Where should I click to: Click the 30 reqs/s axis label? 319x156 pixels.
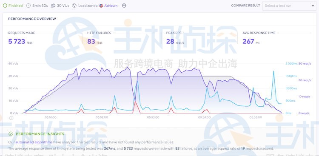(305, 64)
